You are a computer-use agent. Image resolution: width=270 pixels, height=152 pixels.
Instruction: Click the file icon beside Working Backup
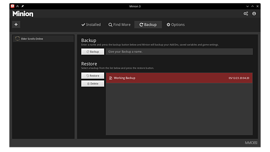111,78
